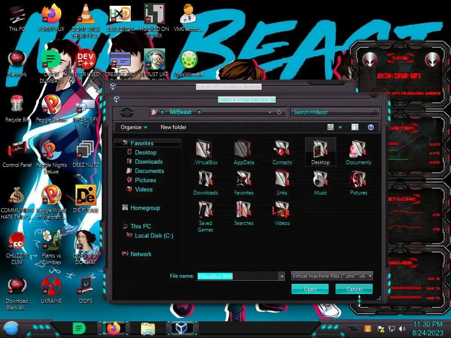
Task: Open the AppData folder
Action: click(x=244, y=152)
